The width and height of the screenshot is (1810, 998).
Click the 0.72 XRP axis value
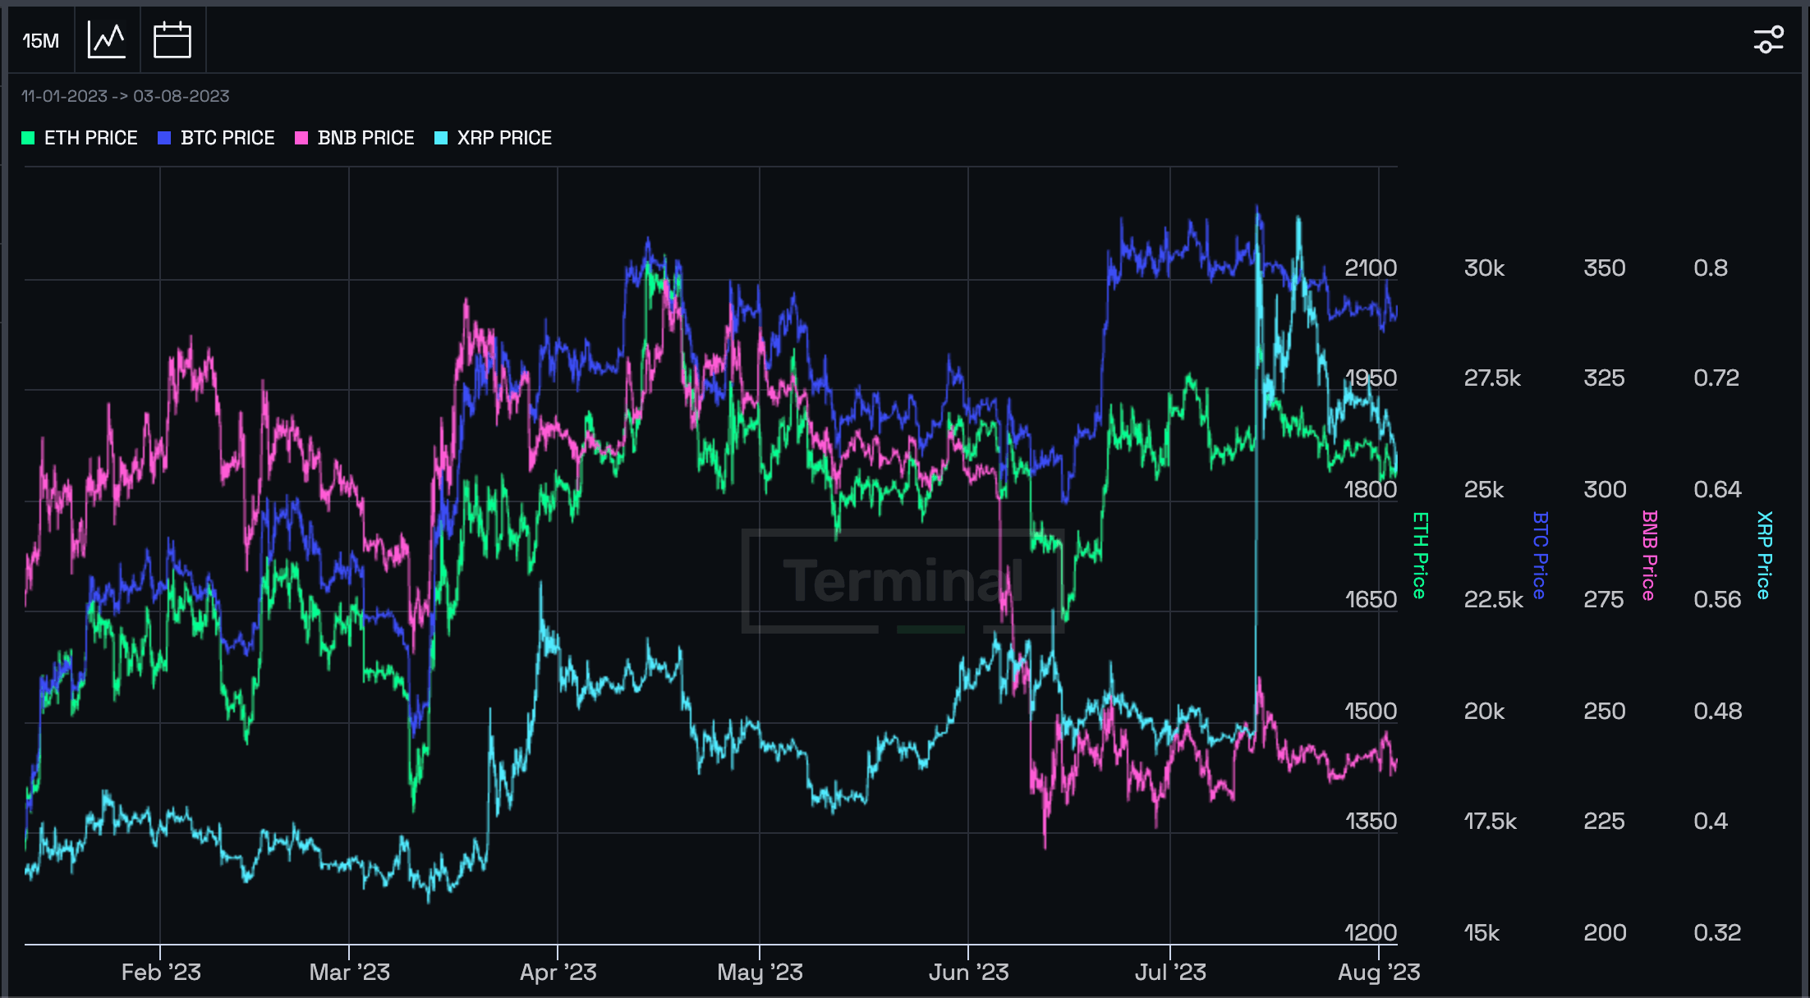[x=1716, y=378]
